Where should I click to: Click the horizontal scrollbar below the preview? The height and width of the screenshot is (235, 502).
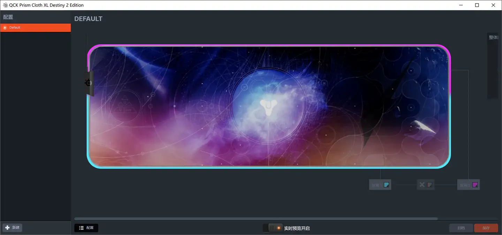(x=256, y=219)
